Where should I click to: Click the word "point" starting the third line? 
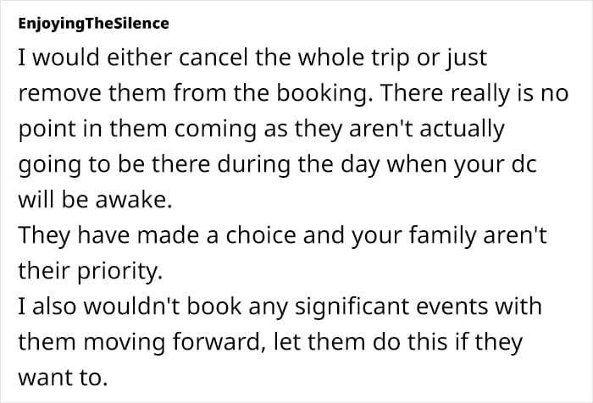[x=42, y=130]
